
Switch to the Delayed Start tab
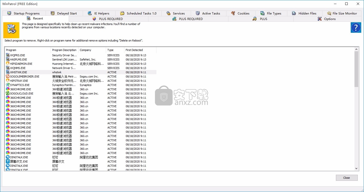coord(64,13)
